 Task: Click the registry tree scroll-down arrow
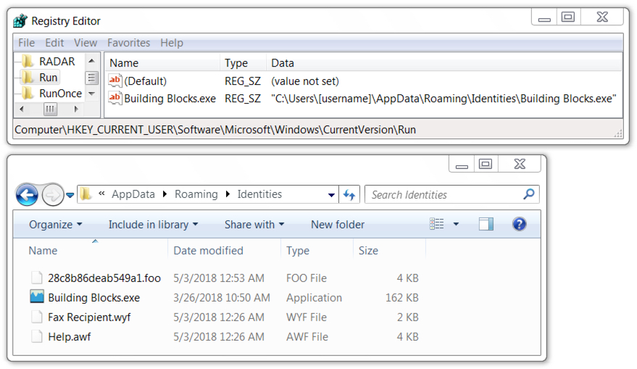pos(92,94)
